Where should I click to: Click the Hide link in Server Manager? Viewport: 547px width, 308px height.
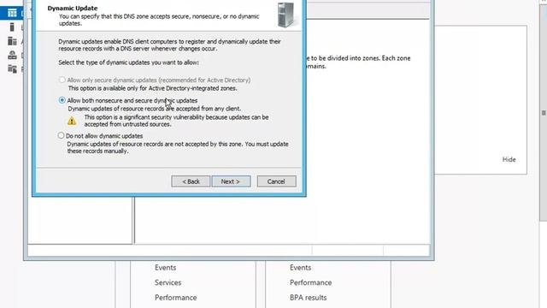pos(509,160)
